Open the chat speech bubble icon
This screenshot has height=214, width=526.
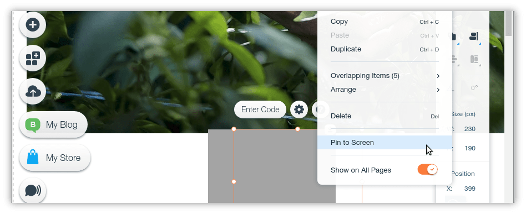33,191
